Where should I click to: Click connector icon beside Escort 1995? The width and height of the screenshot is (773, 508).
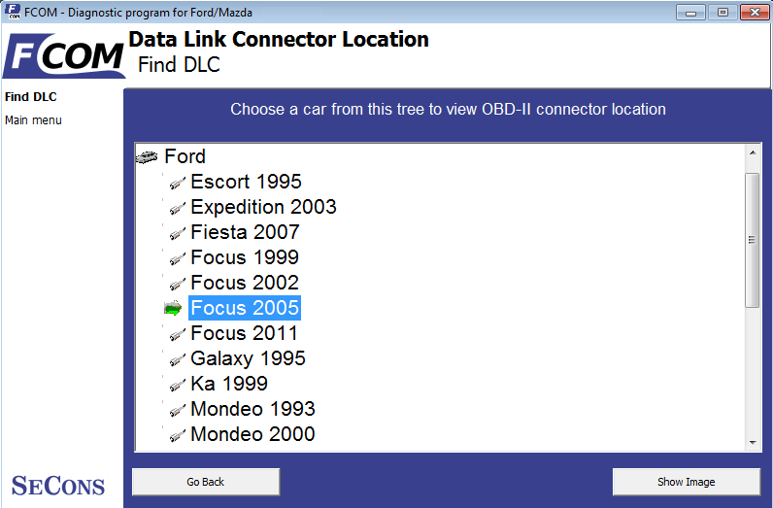[x=178, y=183]
